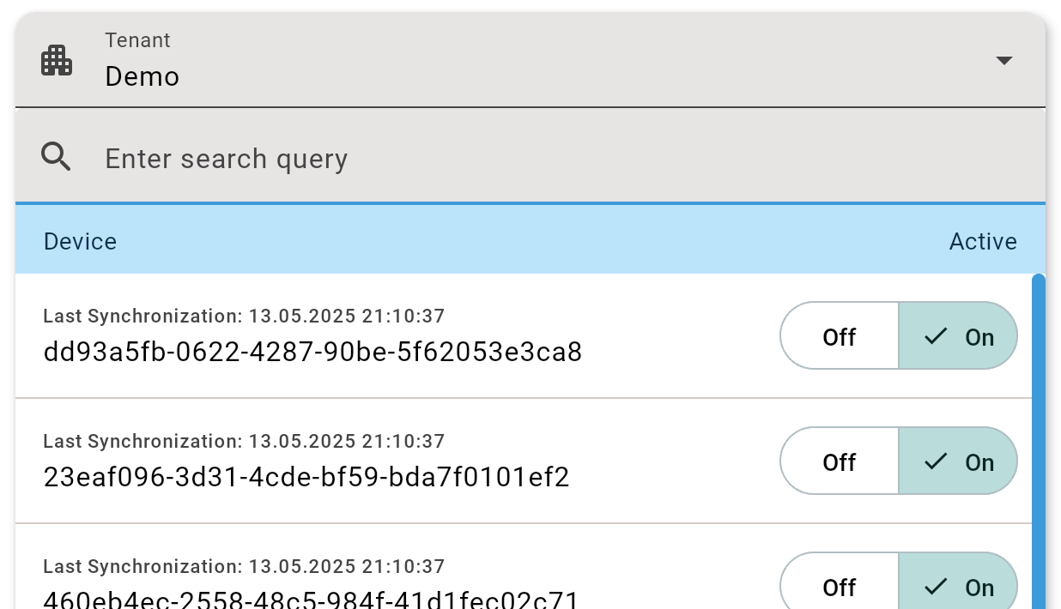Click the search magnifier icon
The width and height of the screenshot is (1061, 609).
point(57,157)
